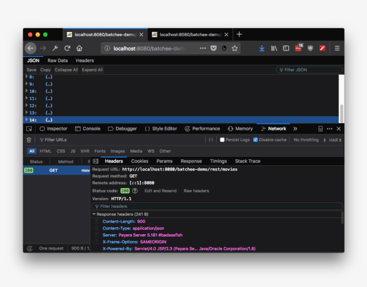Image resolution: width=367 pixels, height=287 pixels.
Task: Navigate back with the back arrow
Action: click(x=30, y=48)
